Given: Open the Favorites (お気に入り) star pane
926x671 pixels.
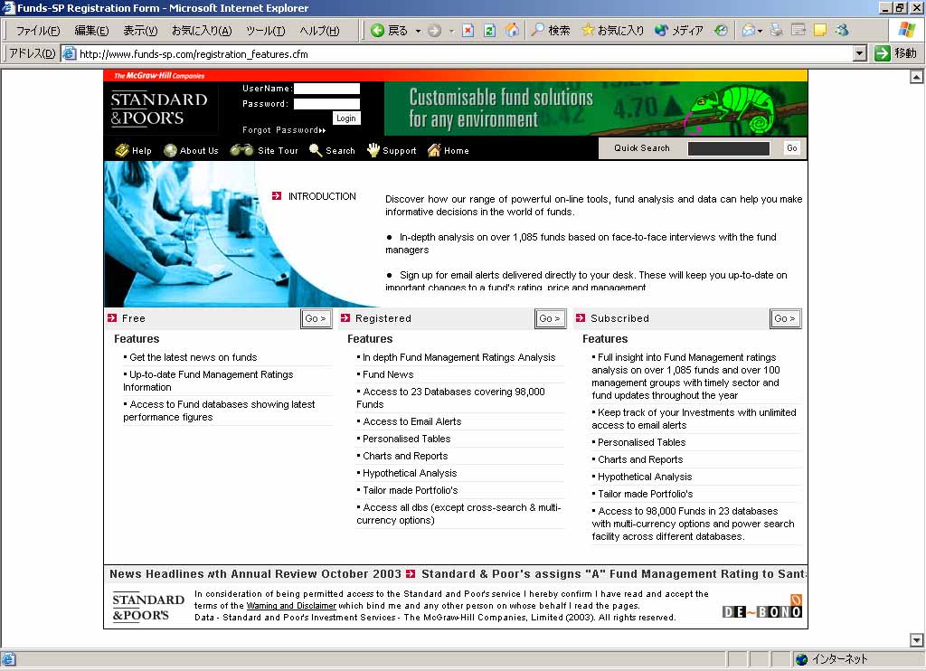Looking at the screenshot, I should [612, 31].
